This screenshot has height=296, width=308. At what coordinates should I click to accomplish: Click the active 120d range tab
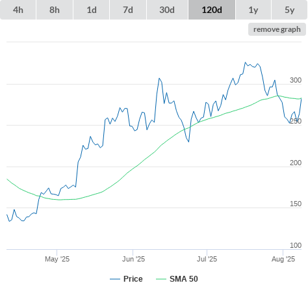[212, 10]
